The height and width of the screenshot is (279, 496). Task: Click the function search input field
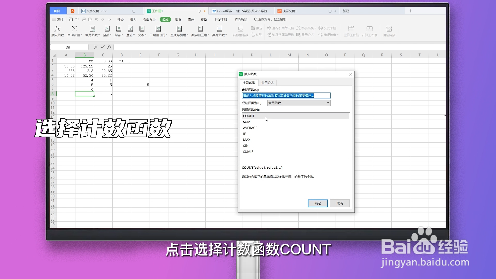click(286, 96)
